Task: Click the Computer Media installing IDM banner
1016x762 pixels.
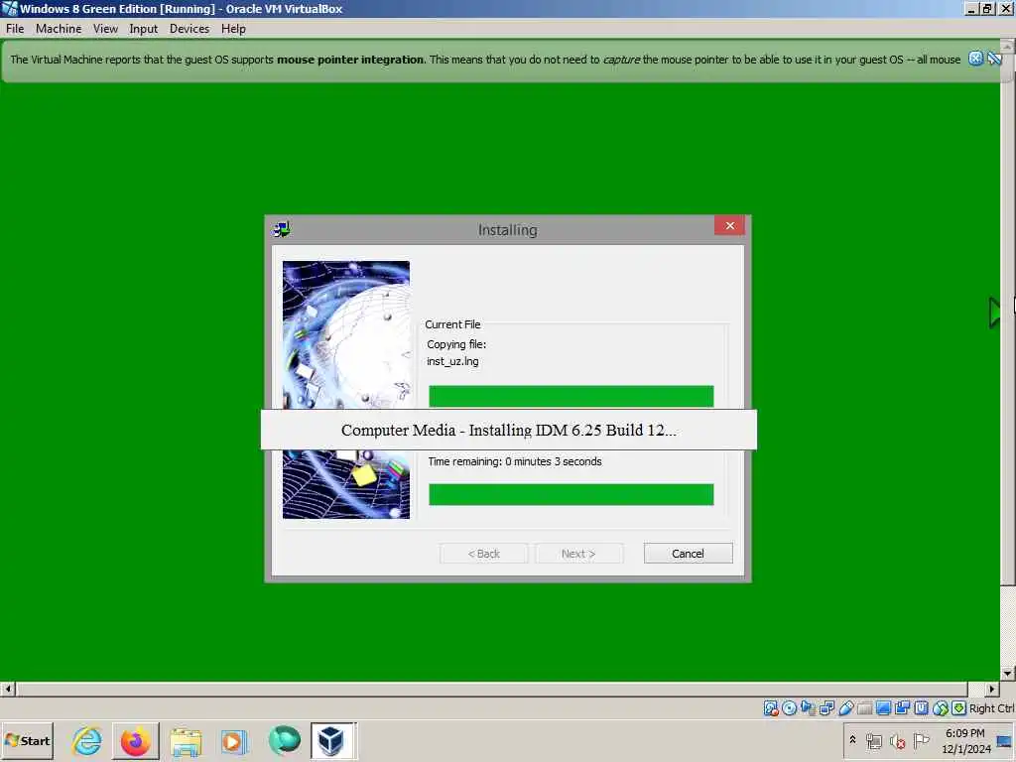Action: pyautogui.click(x=509, y=430)
